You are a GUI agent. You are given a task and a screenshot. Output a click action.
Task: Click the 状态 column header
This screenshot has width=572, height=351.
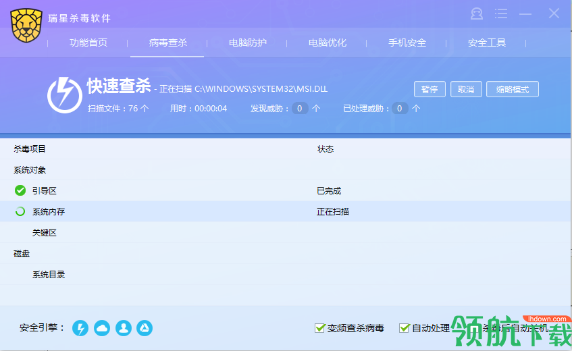(x=326, y=148)
